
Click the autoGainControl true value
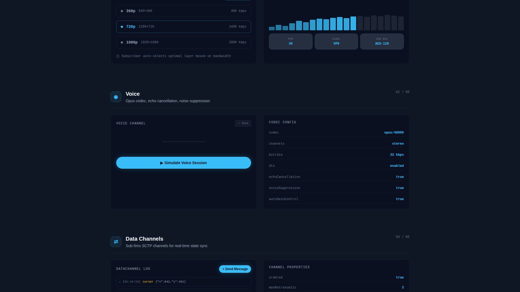pos(400,199)
